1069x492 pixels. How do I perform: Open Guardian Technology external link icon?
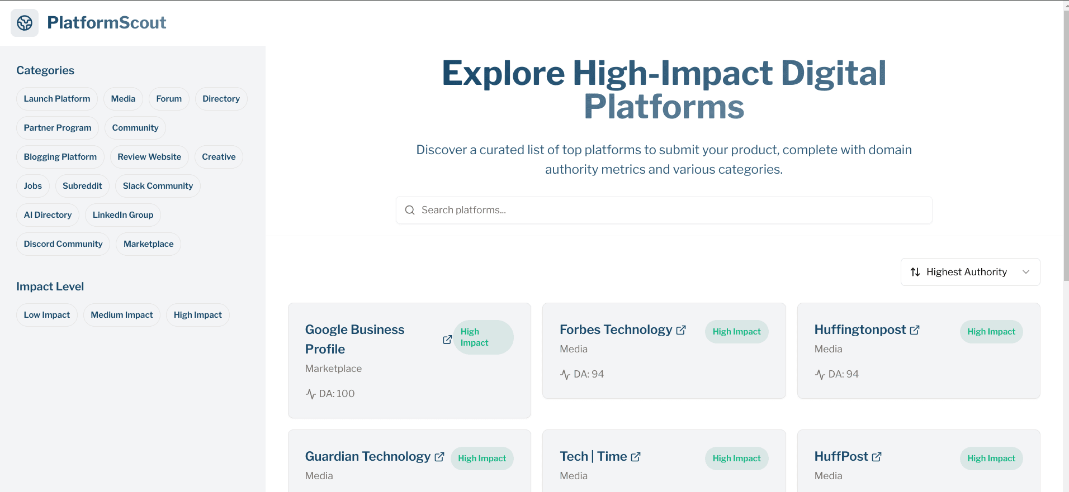[x=439, y=457]
